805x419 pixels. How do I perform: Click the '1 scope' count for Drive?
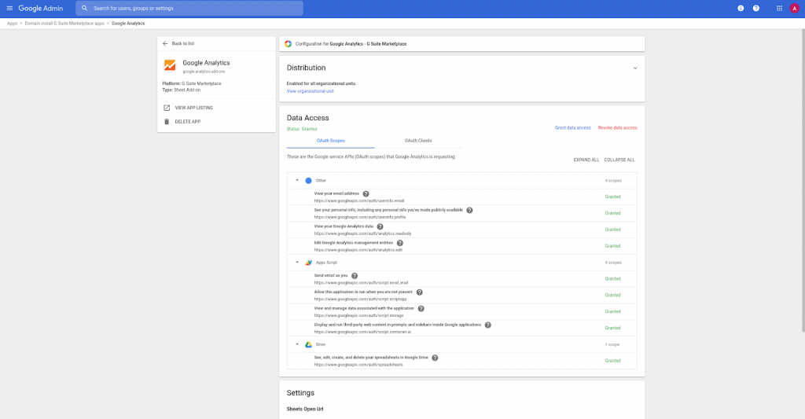pyautogui.click(x=612, y=344)
